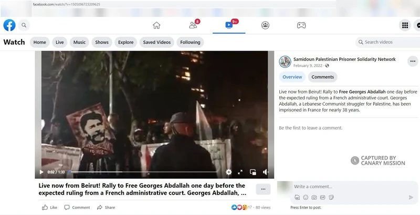This screenshot has width=420, height=215.
Task: Play the video
Action: 41,172
